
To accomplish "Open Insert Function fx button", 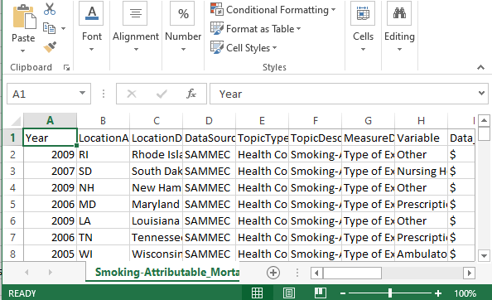I will coord(191,94).
